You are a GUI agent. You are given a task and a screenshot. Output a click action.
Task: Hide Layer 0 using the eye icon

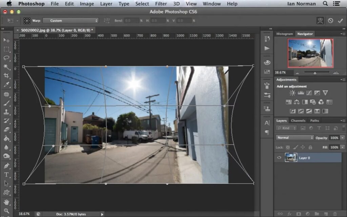[280, 158]
